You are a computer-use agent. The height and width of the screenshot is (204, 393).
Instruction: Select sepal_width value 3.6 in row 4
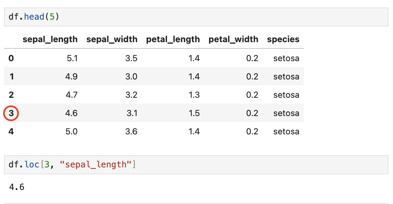[132, 132]
